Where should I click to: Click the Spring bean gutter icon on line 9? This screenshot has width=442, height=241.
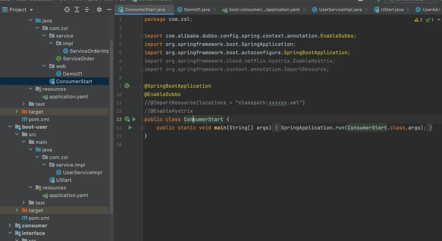coord(127,86)
